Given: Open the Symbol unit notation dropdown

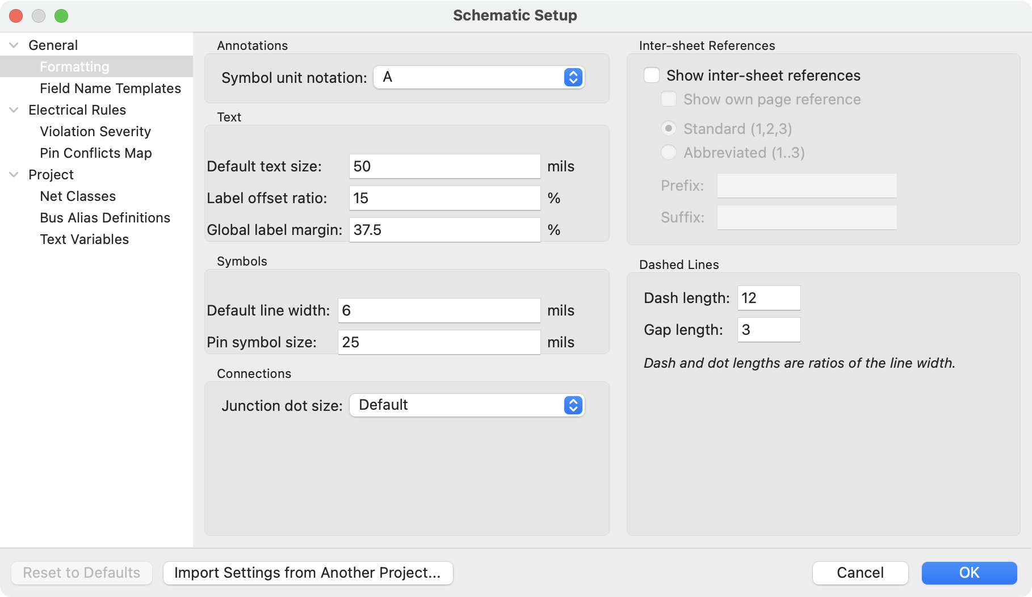Looking at the screenshot, I should 479,77.
